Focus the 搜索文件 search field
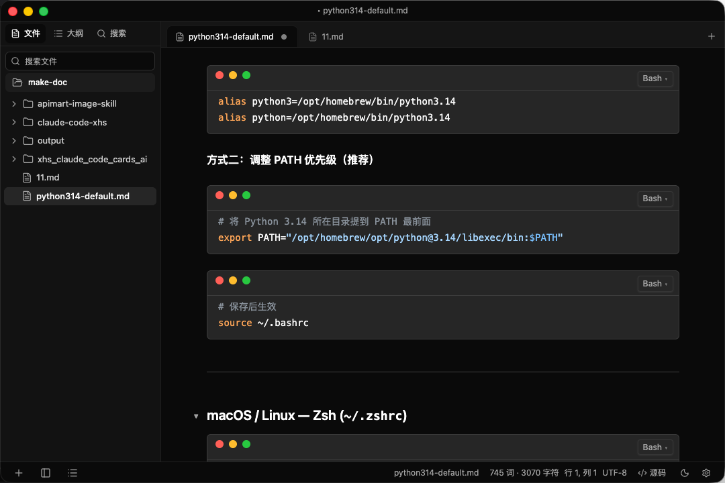This screenshot has width=725, height=483. point(81,61)
